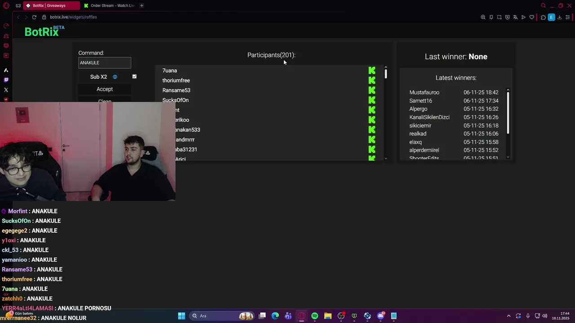Select winner elaxq in latest winners
575x323 pixels.
[x=416, y=142]
